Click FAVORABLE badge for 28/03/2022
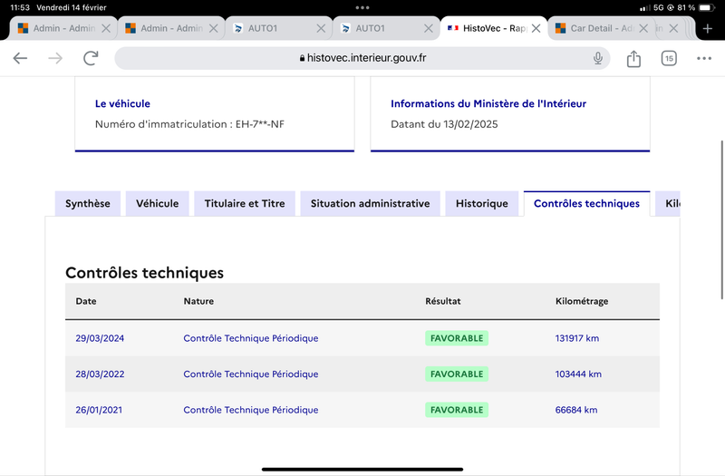The image size is (725, 476). (457, 374)
